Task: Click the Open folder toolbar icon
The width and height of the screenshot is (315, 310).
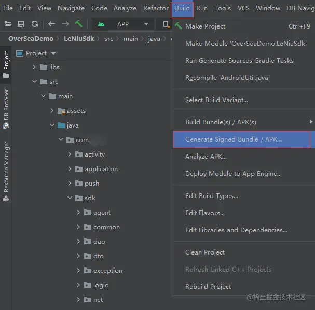Action: pos(8,24)
